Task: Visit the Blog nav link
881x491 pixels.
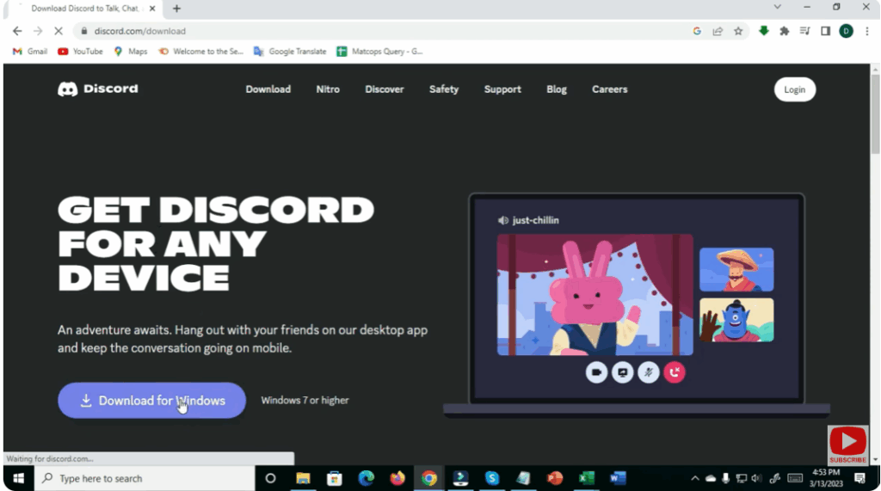Action: click(557, 89)
